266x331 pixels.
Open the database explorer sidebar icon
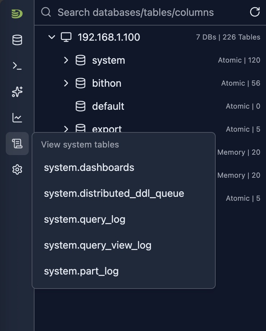17,40
